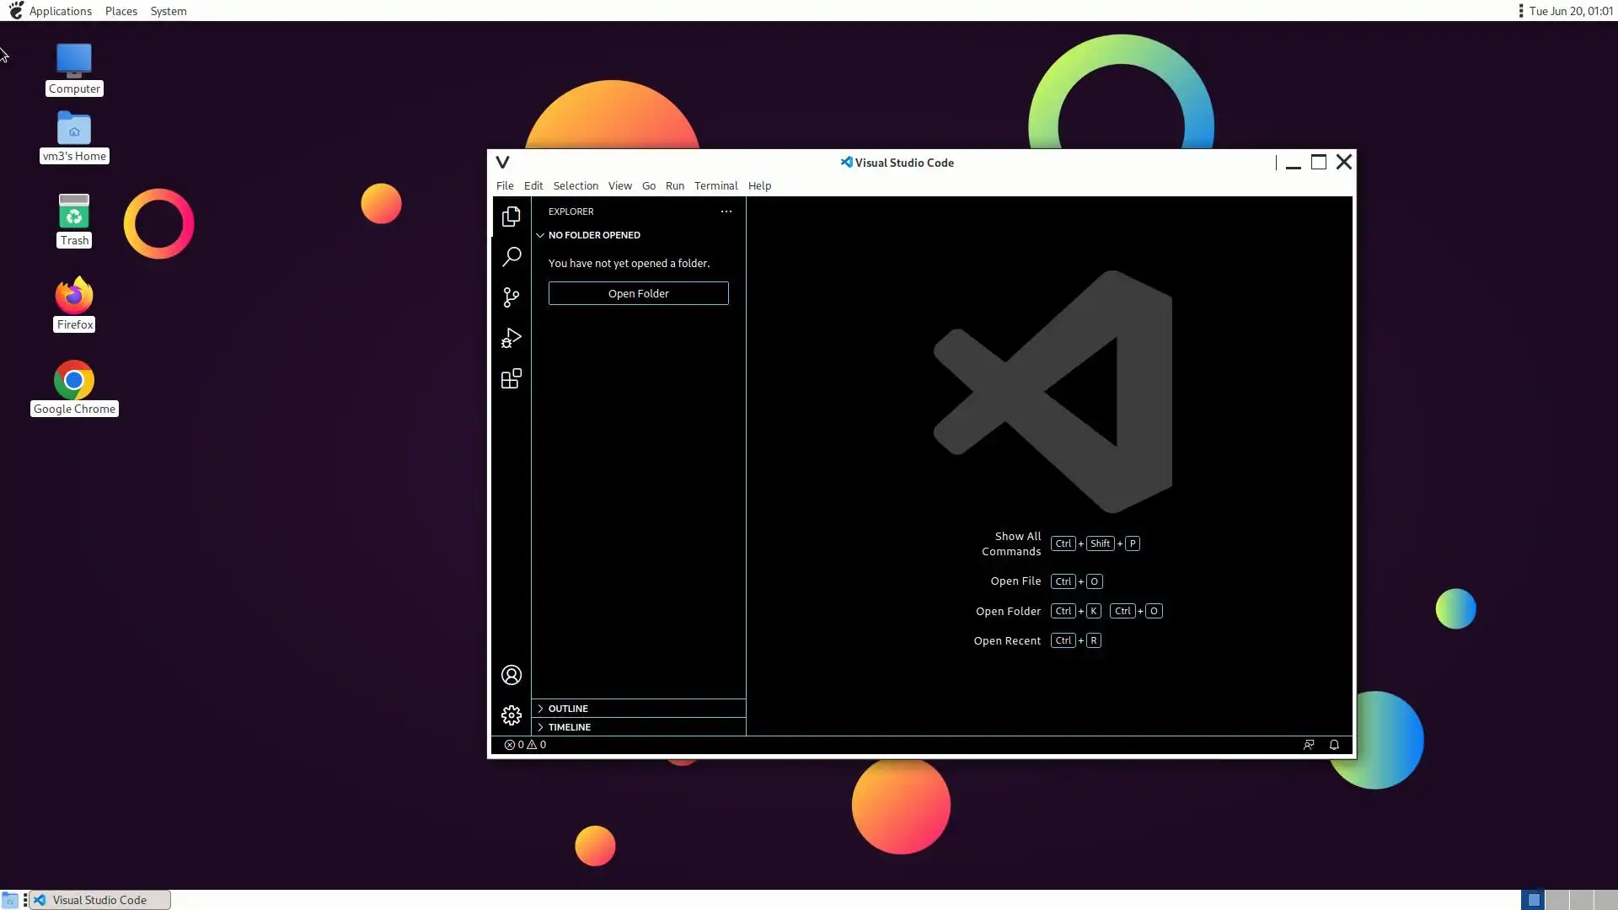
Task: Open the Run and Debug view
Action: tap(511, 338)
